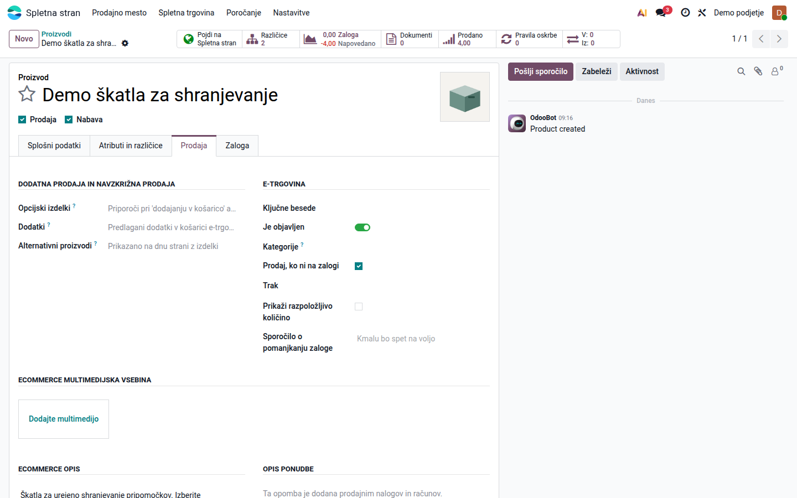Show followers icon in chatter

click(777, 71)
